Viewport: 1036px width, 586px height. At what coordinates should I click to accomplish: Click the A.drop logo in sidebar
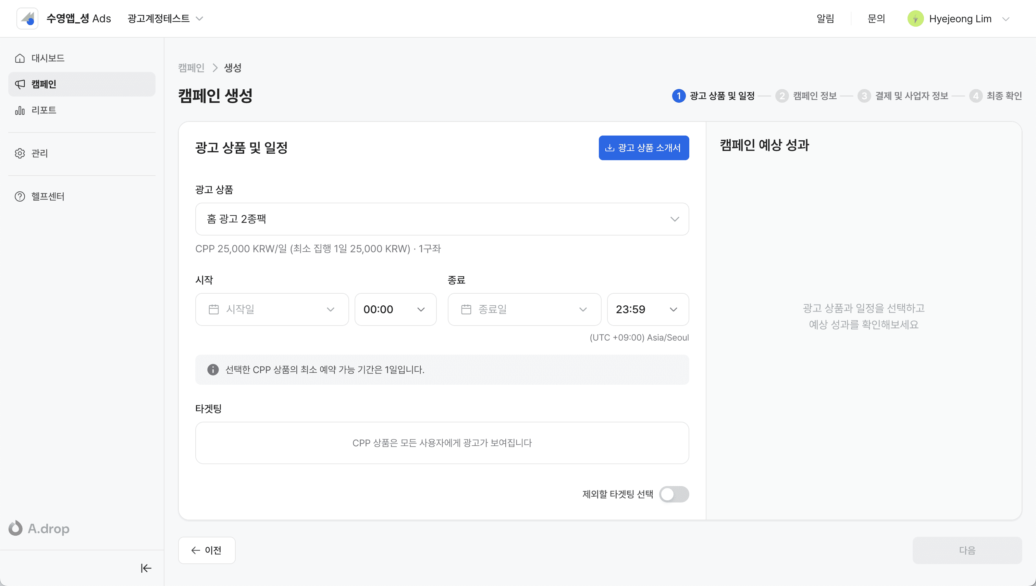coord(39,528)
